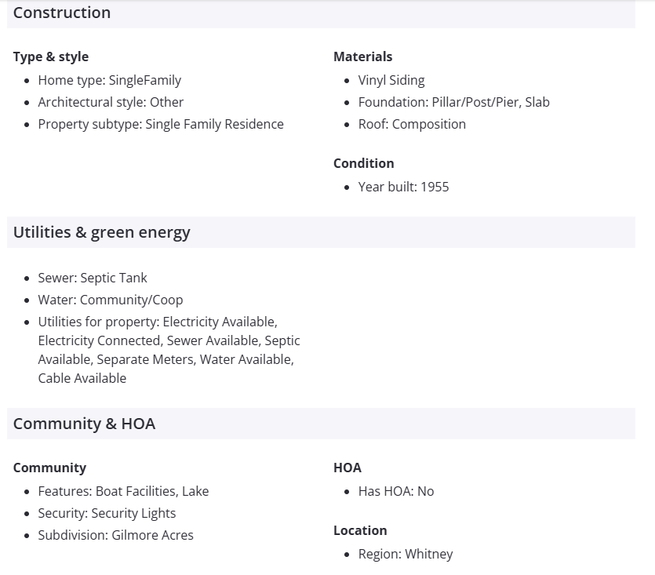Click the Region: Whitney location item

coord(406,554)
